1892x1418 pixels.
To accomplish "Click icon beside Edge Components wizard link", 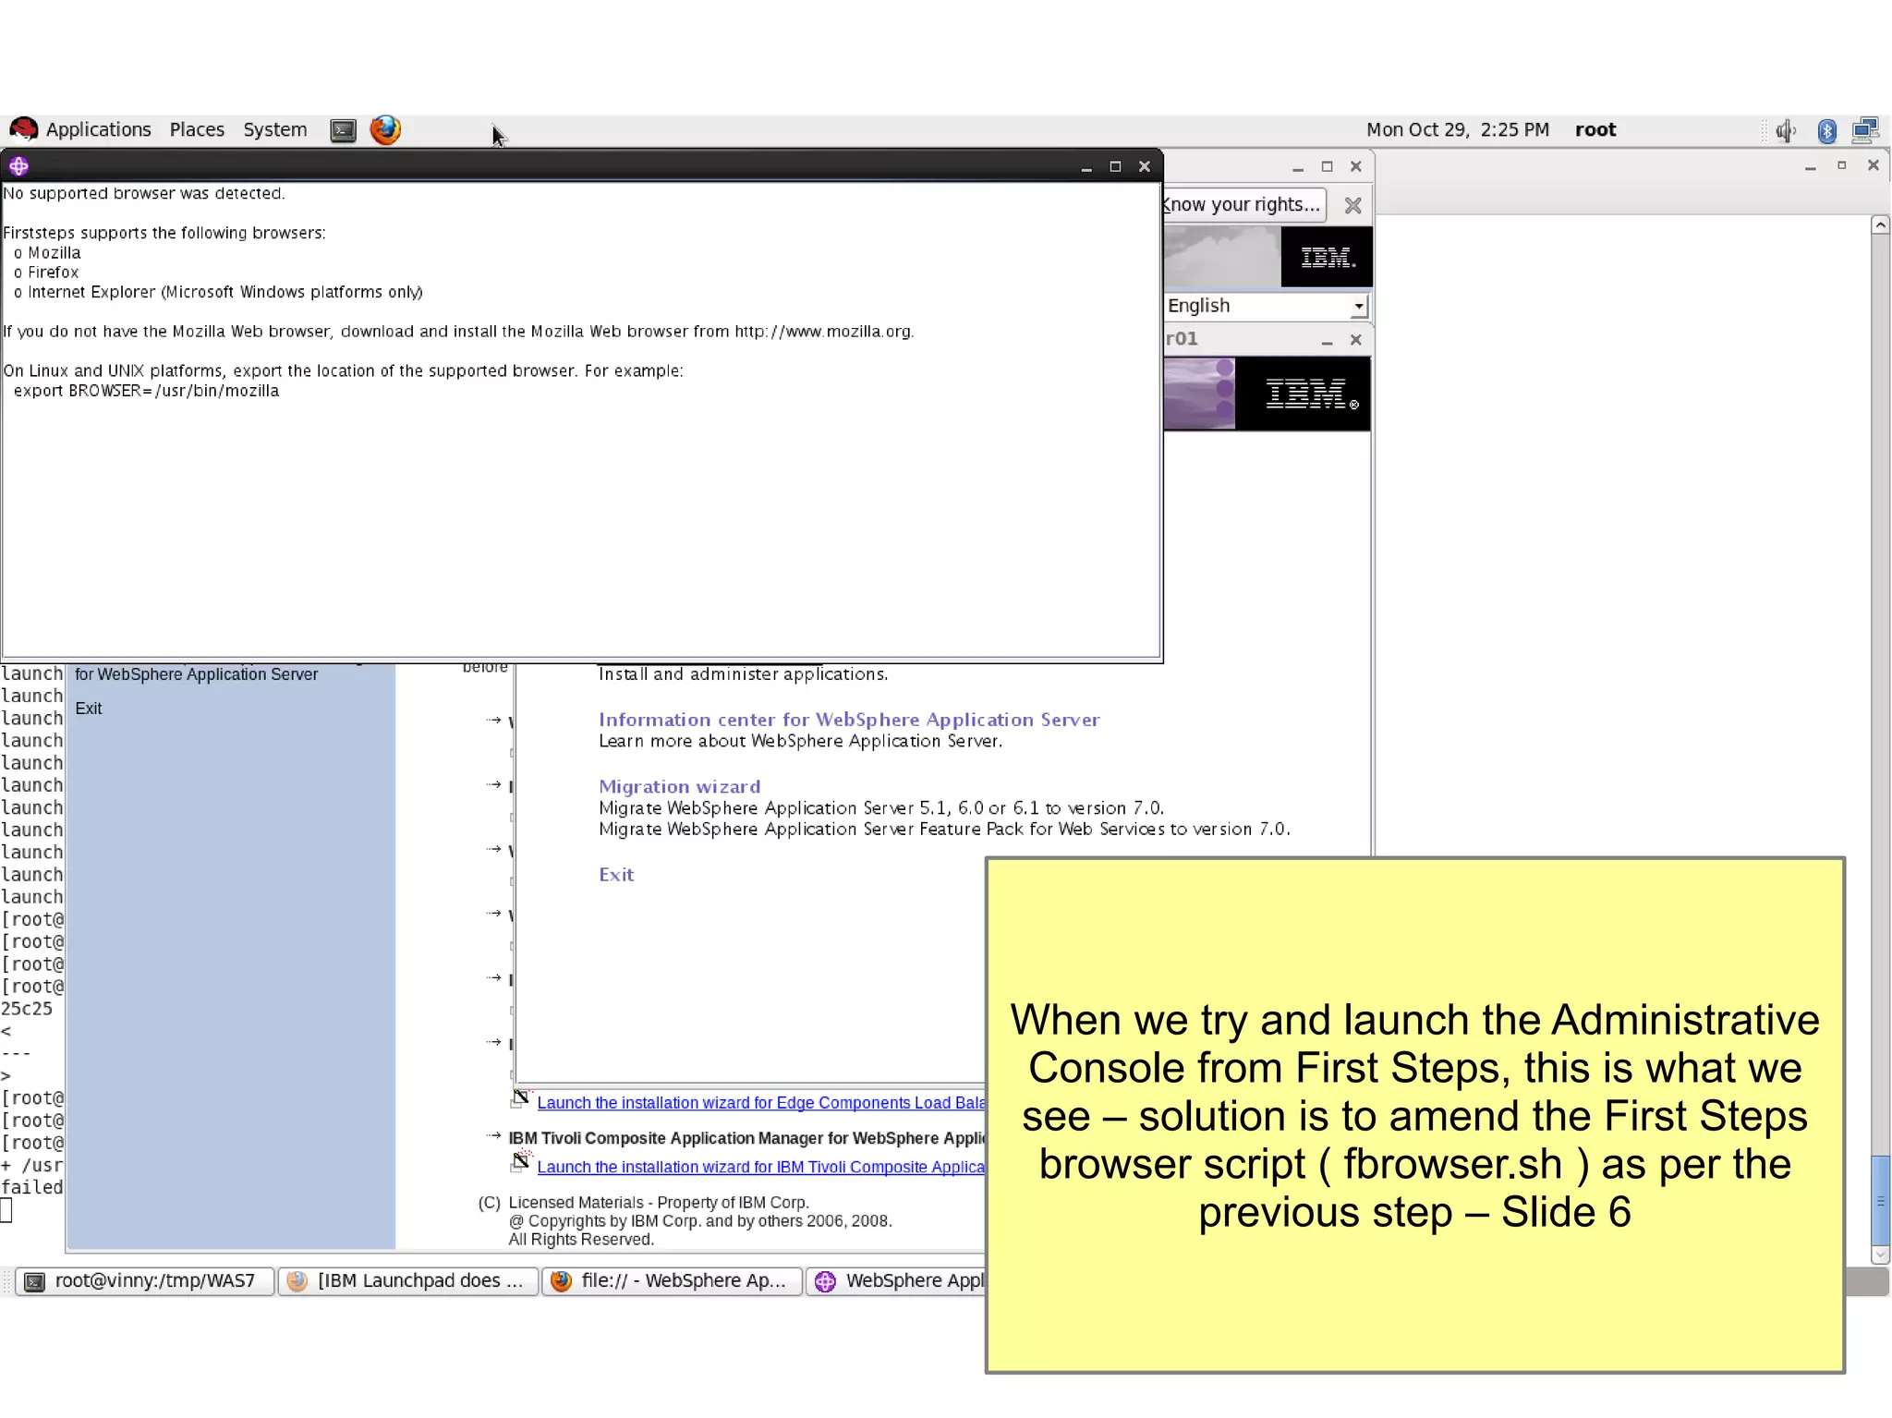I will pos(521,1098).
